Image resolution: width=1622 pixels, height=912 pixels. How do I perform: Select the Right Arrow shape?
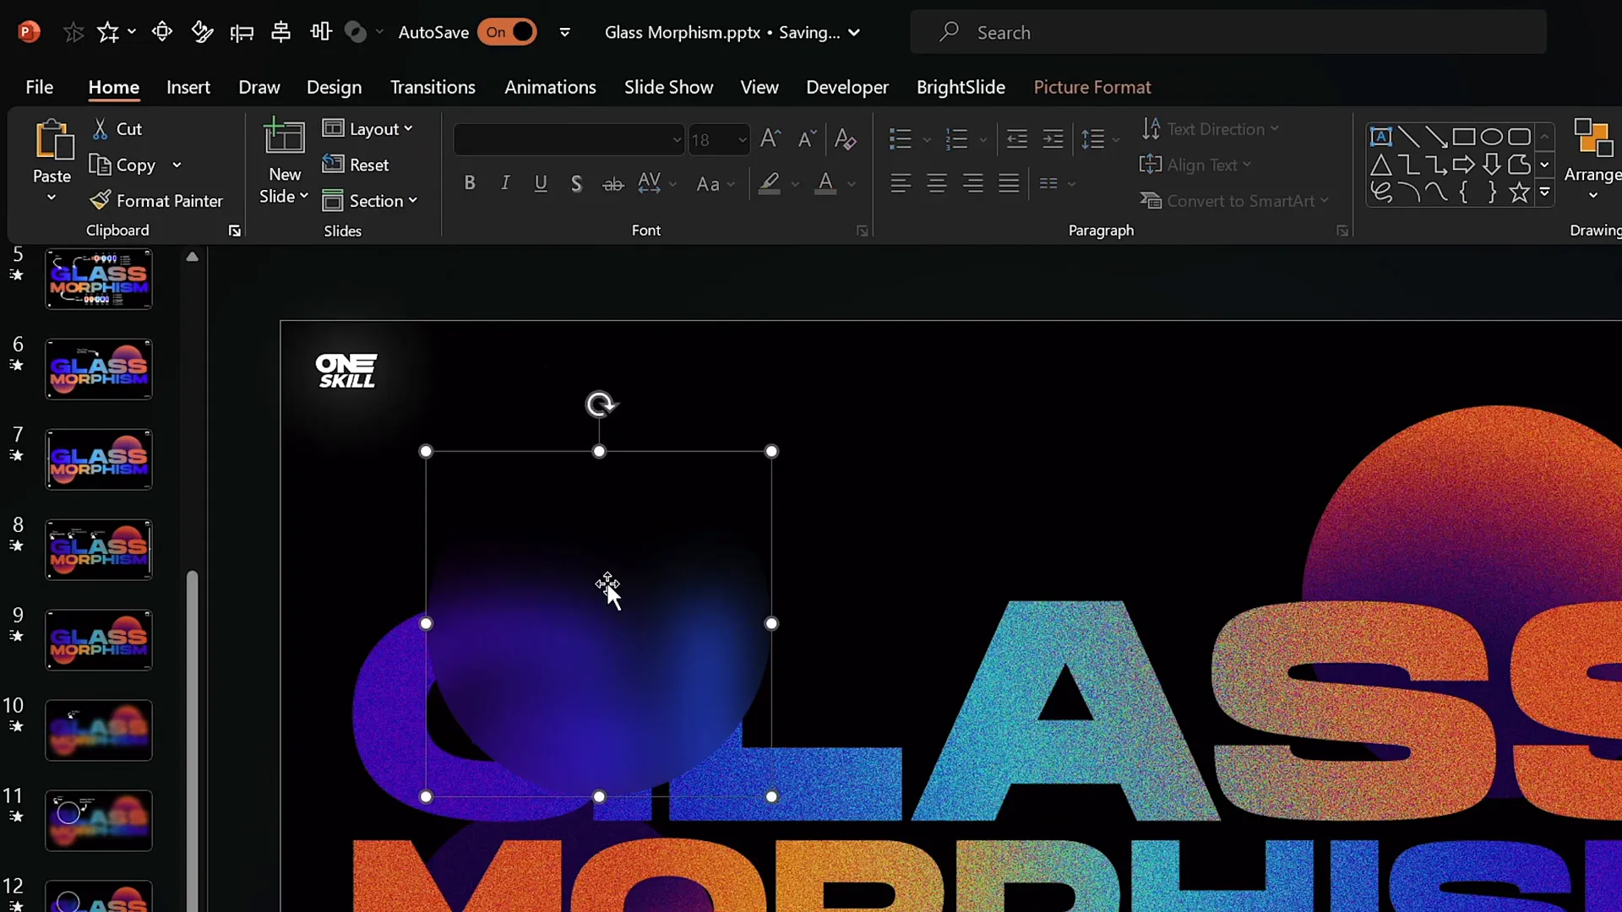[x=1464, y=165]
